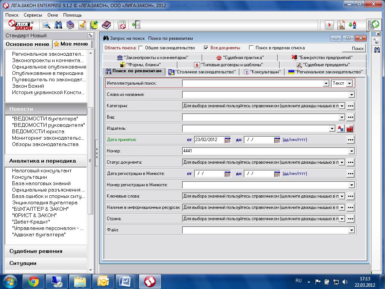
Task: Open the stacked books icon in toolbar
Action: [70, 25]
